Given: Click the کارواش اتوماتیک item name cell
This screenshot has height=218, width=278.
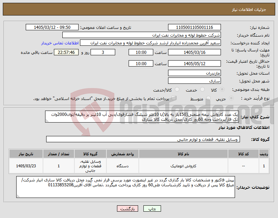Looking at the screenshot, I should [183, 166].
